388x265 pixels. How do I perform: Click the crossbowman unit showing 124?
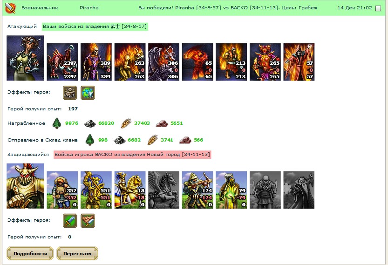[x=197, y=190]
